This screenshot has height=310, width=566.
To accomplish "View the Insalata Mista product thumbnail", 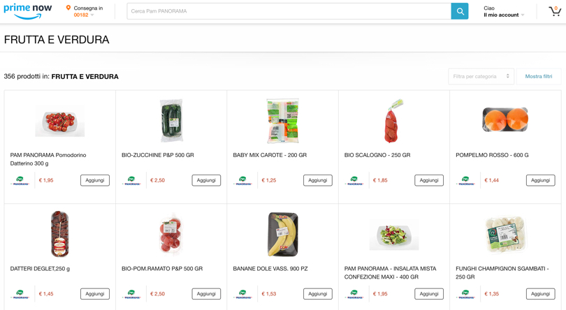I will [x=394, y=235].
